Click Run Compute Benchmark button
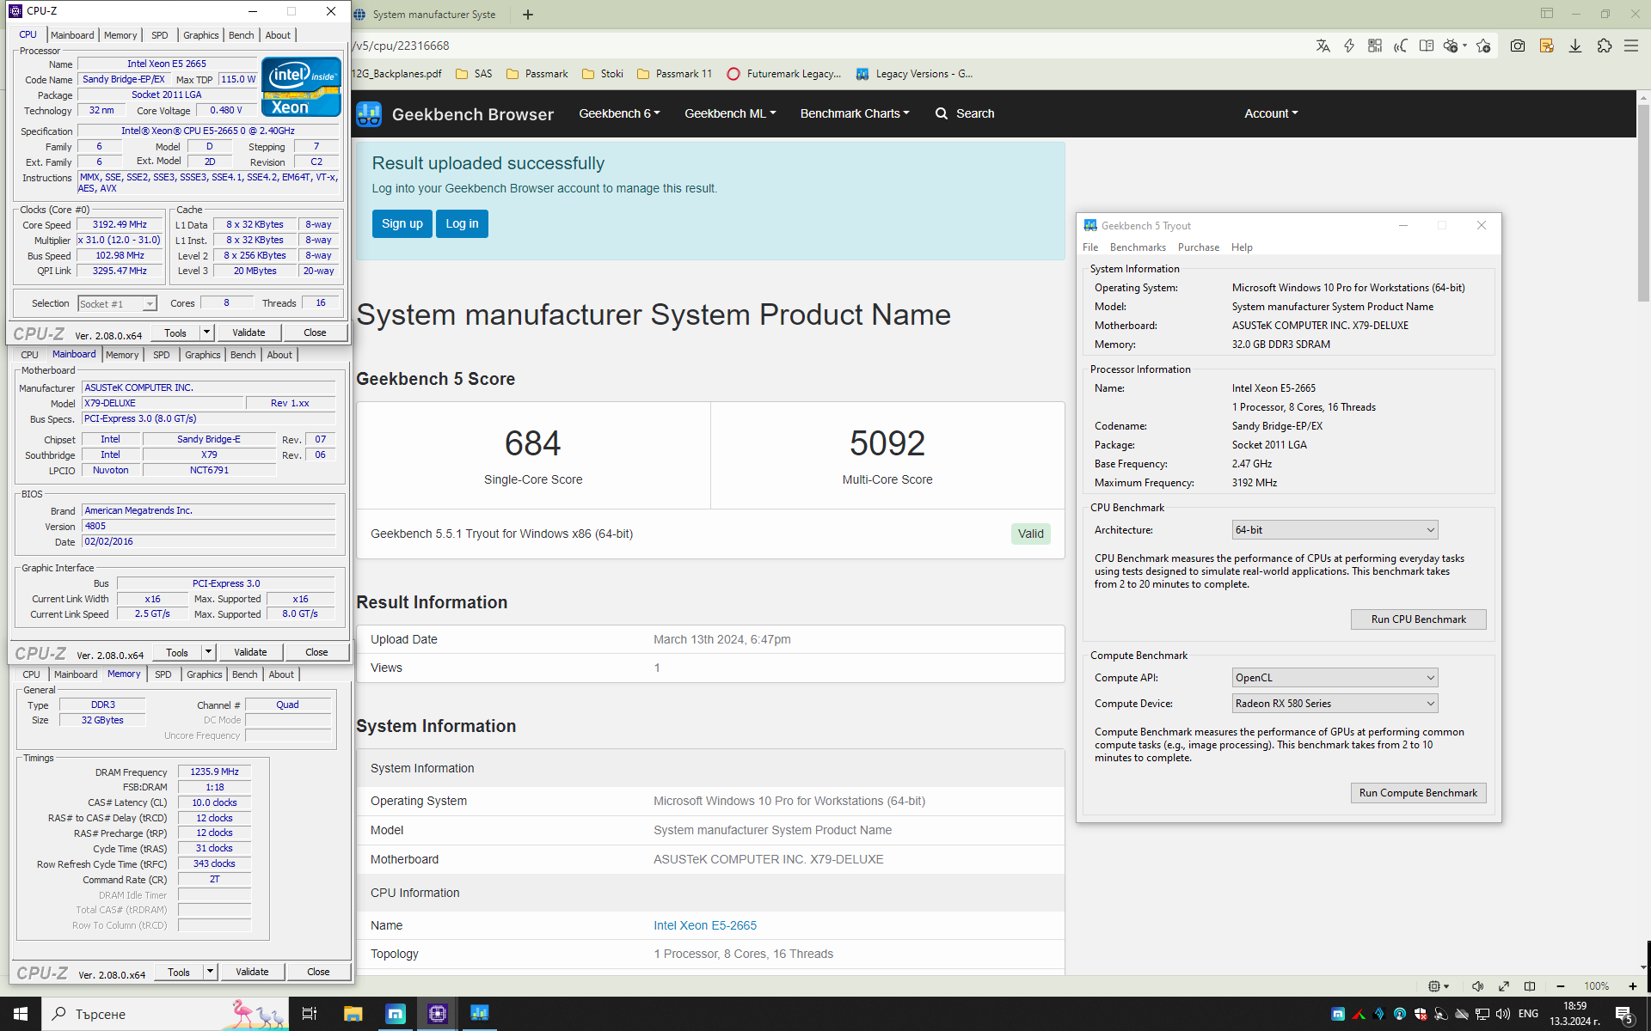Screen dimensions: 1651x1031 1418,793
